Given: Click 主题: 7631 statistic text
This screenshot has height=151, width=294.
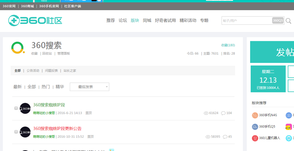Looking at the screenshot, I should (x=211, y=53).
